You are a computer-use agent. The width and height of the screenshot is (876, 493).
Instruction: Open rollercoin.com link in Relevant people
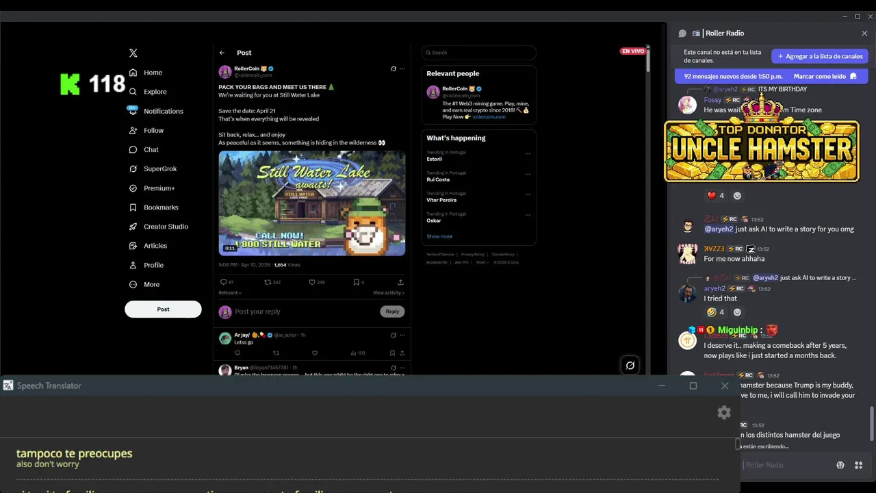[x=489, y=117]
